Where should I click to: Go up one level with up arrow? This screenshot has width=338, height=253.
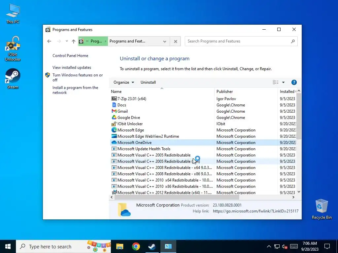click(74, 41)
